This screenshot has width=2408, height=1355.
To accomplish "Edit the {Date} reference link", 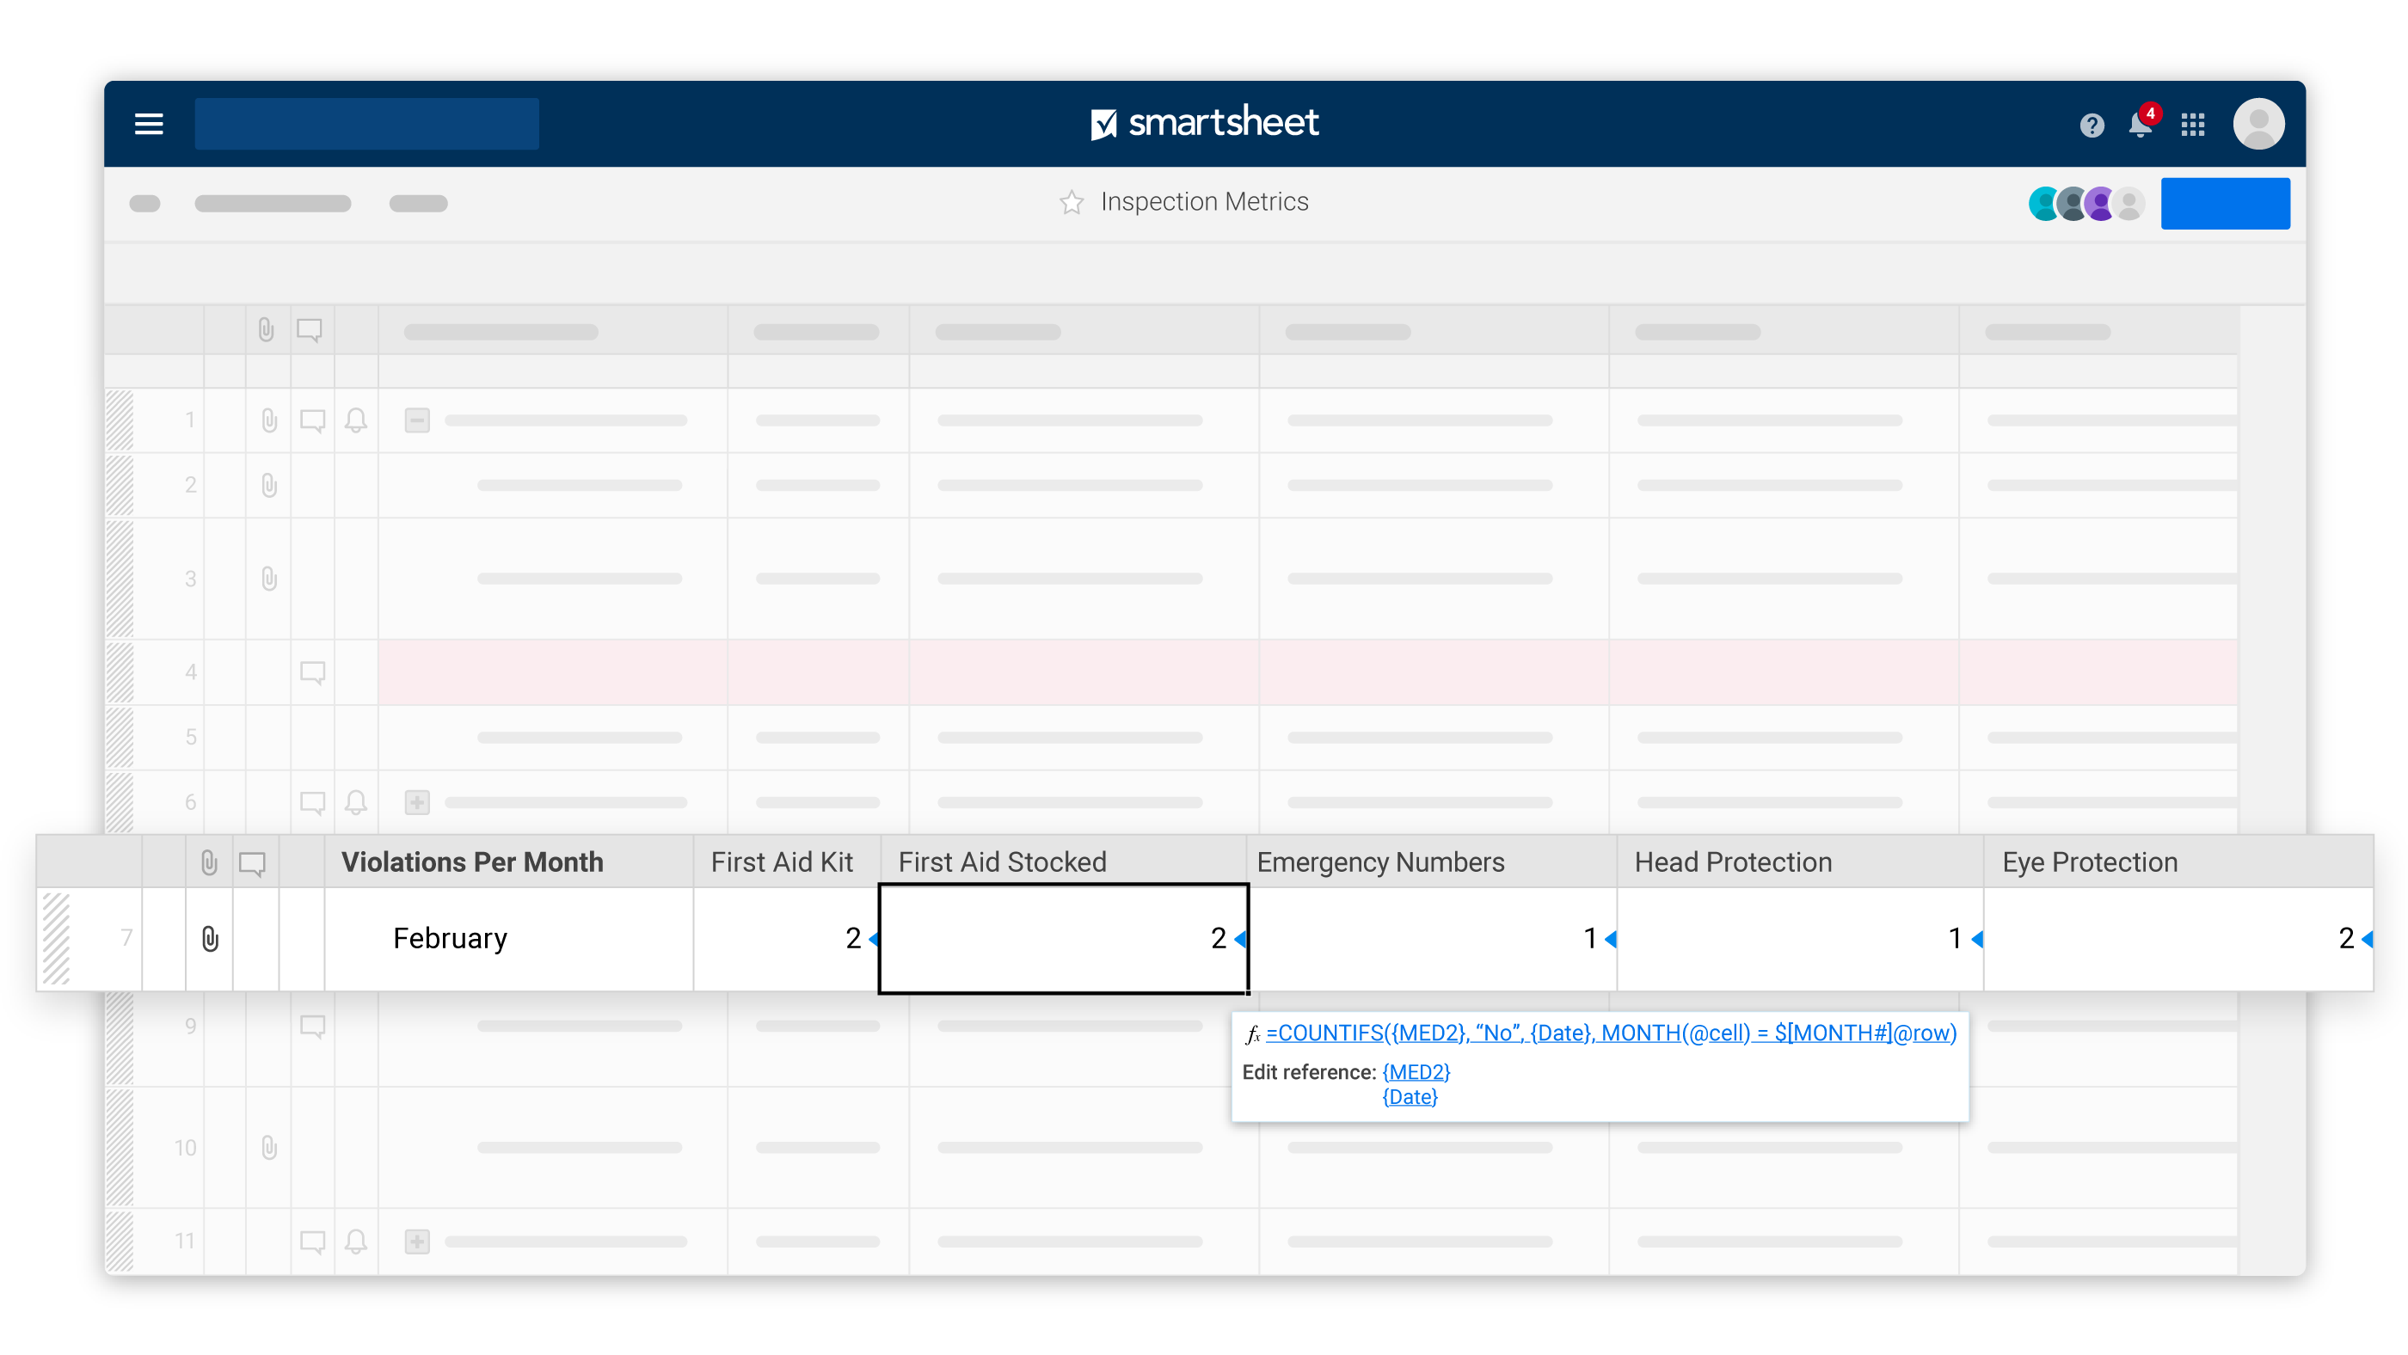I will (1410, 1096).
